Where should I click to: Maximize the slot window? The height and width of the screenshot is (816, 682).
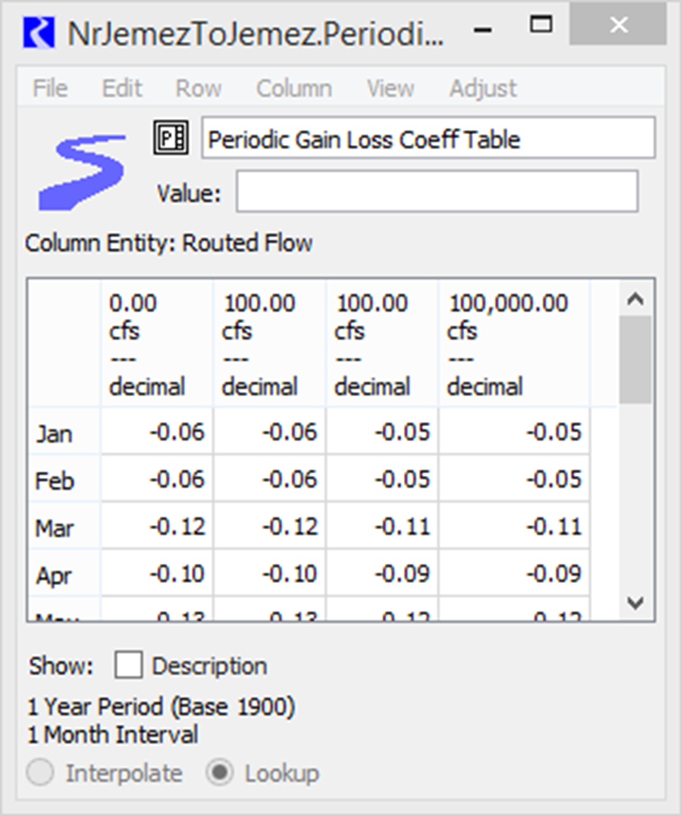pyautogui.click(x=541, y=26)
